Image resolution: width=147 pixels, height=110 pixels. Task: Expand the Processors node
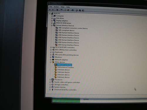[50, 79]
